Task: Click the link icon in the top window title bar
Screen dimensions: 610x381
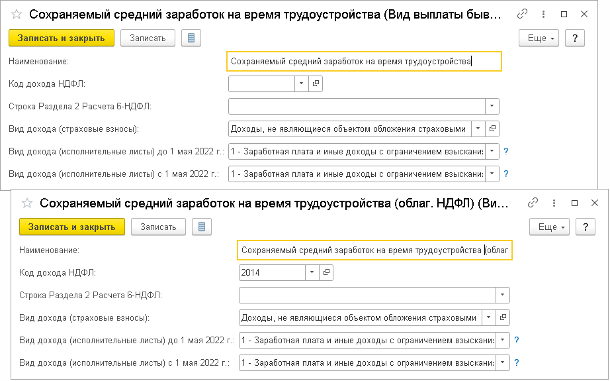Action: point(523,14)
